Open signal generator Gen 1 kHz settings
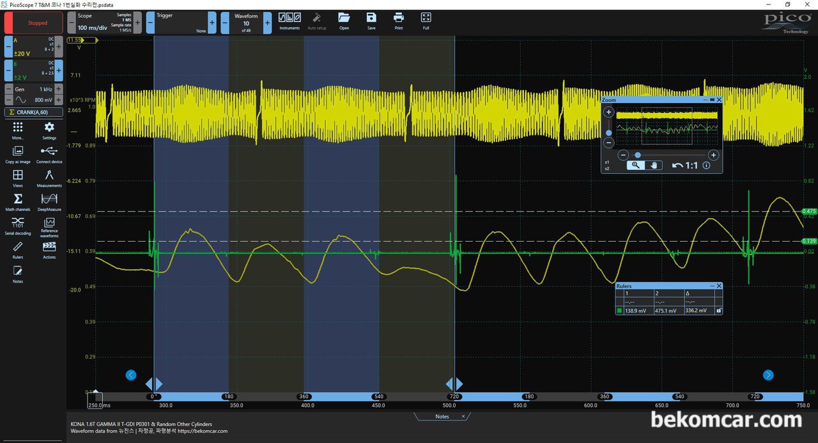Screen dimensions: 818x443 [33, 95]
